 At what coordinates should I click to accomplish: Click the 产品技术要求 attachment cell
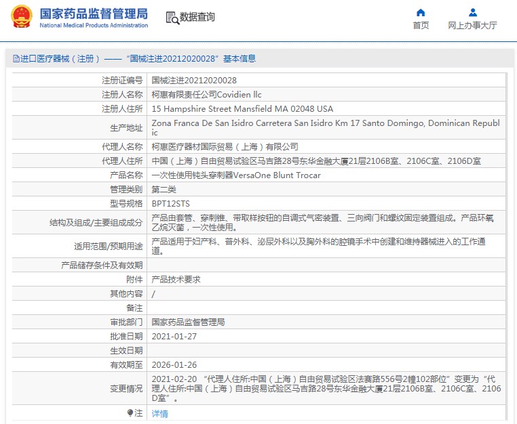coord(176,279)
